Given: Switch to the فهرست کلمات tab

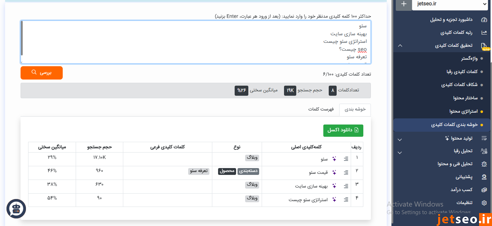Looking at the screenshot, I should [321, 110].
